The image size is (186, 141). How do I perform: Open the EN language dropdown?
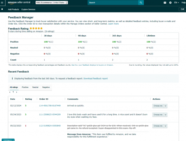pyautogui.click(x=176, y=3)
